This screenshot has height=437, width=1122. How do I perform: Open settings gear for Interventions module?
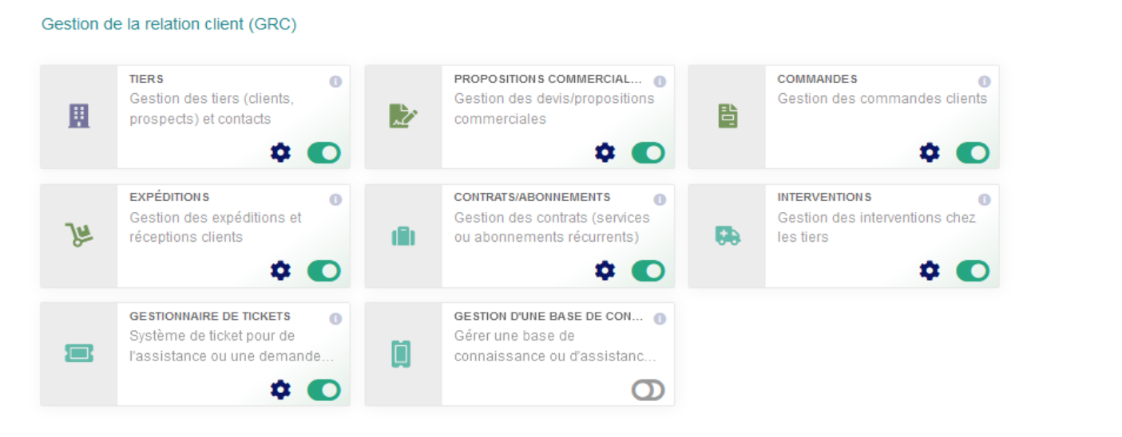pos(930,271)
